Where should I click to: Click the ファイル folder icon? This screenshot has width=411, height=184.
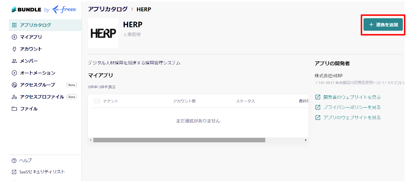[15, 109]
